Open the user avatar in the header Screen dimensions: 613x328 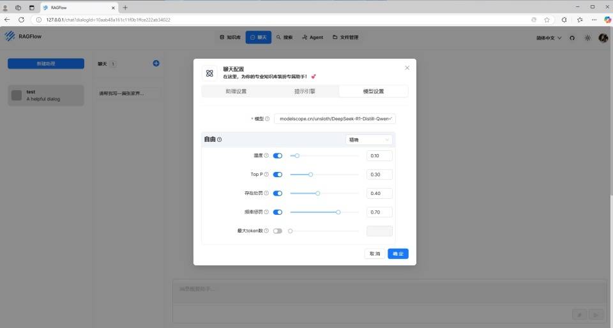click(603, 38)
